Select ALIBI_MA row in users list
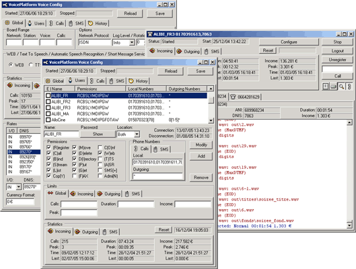Image resolution: width=356 pixels, height=269 pixels. 126,114
